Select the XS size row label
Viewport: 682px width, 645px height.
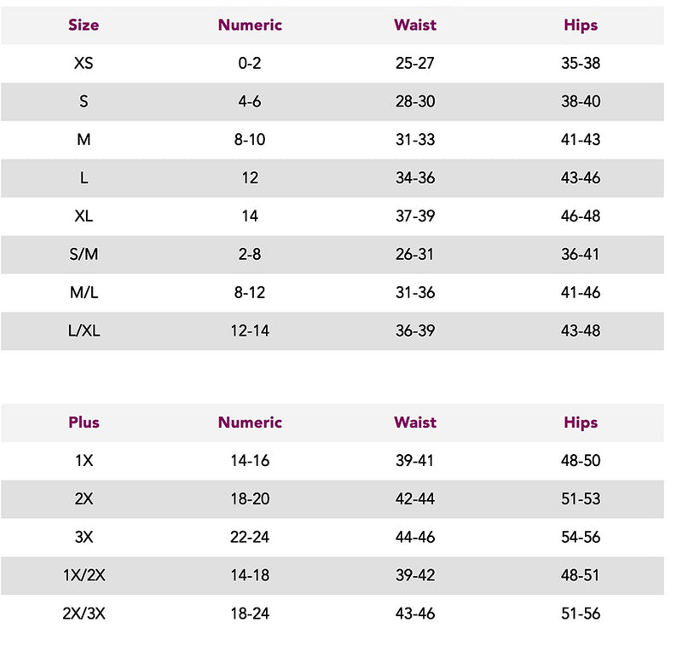point(84,63)
